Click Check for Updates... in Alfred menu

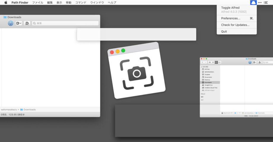tap(235, 25)
